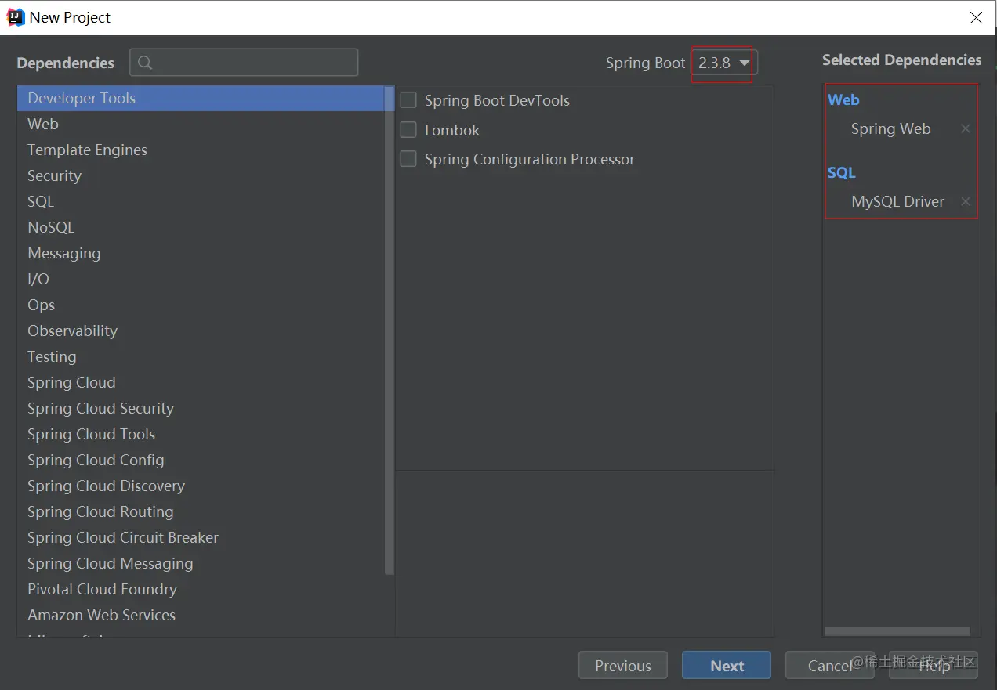Check the Lombok dependency
The image size is (997, 690).
click(408, 130)
